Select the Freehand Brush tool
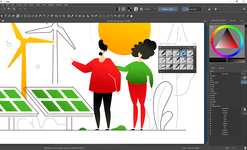This screenshot has height=150, width=247. click(x=18, y=16)
